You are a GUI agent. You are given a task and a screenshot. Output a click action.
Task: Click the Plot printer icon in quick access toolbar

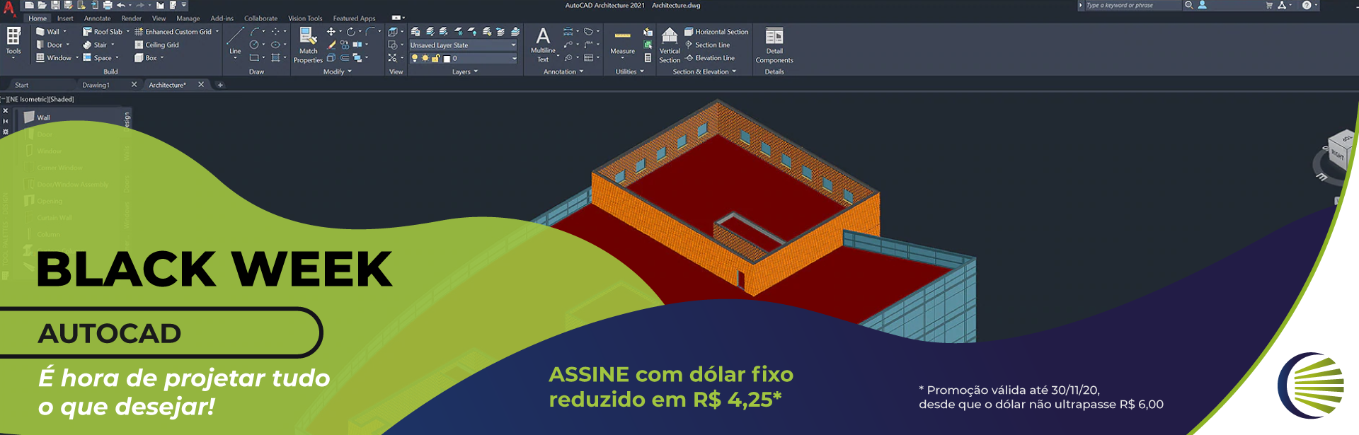click(x=108, y=5)
